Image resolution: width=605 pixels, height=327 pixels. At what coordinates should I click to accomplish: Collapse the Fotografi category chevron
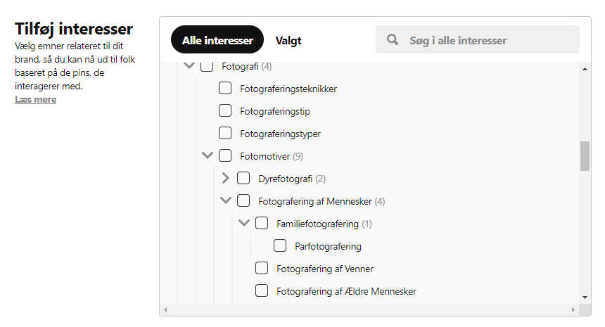point(189,65)
